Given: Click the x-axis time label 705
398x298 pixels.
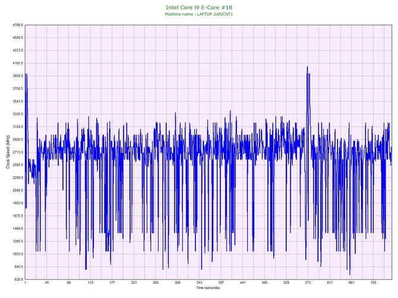Looking at the screenshot, I should pyautogui.click(x=373, y=283).
